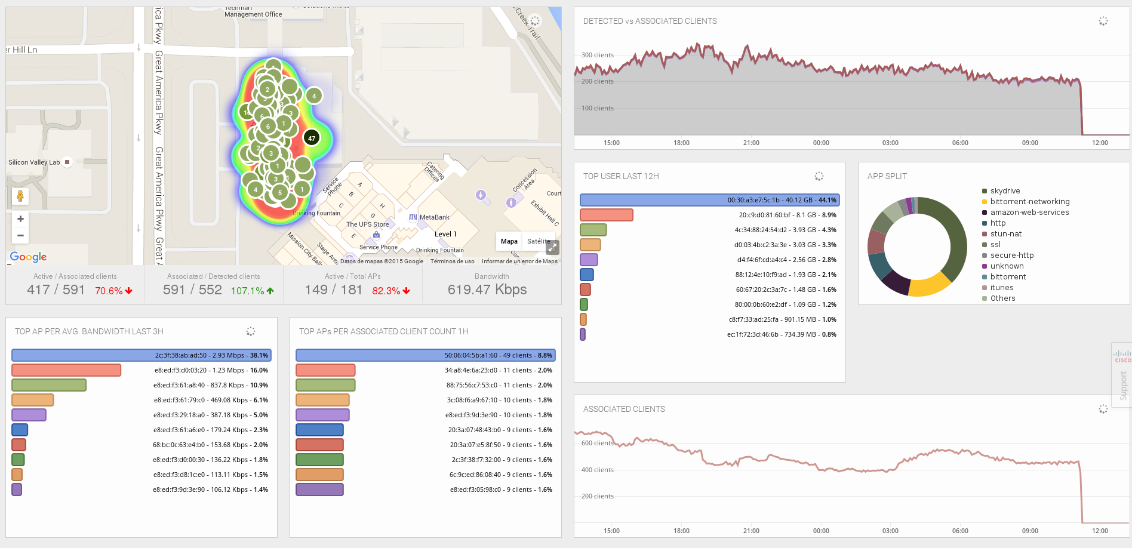Zoom out the map with minus
The image size is (1132, 548).
click(20, 235)
